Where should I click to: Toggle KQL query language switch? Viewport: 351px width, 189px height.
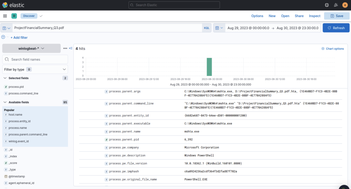point(206,28)
